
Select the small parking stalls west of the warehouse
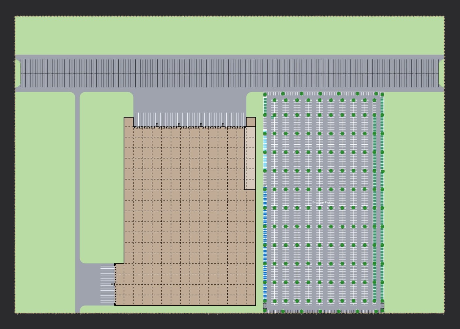[107, 285]
